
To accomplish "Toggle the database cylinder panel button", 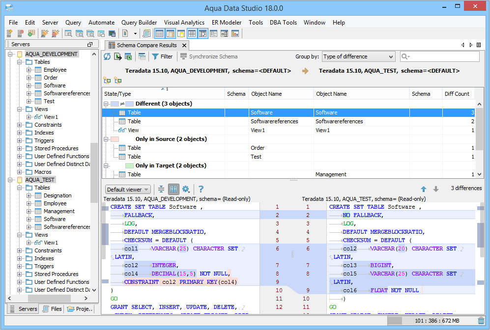I will click(x=181, y=33).
